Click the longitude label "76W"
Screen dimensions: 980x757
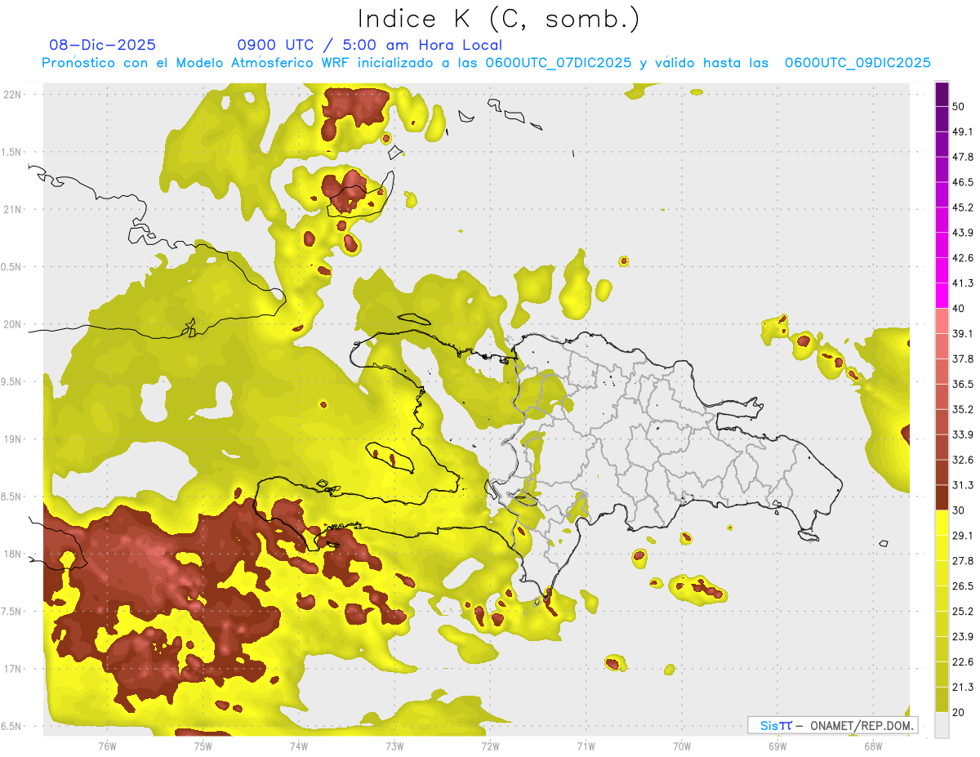click(107, 746)
